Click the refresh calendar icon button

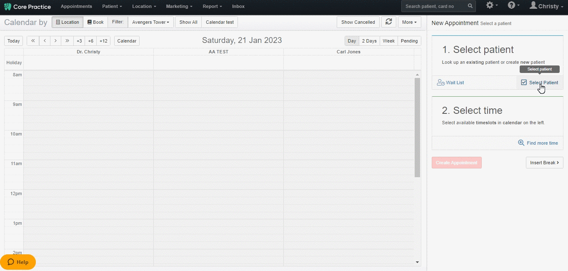point(388,22)
